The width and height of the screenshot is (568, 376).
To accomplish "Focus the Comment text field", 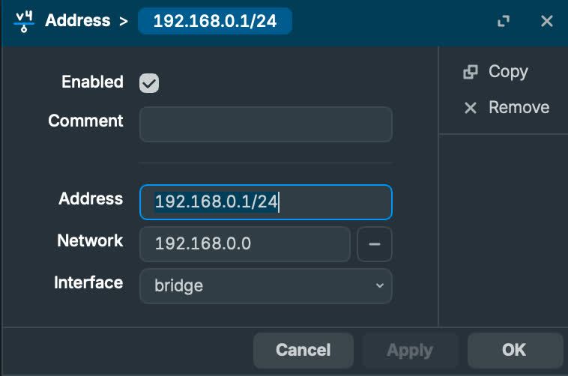I will (265, 124).
